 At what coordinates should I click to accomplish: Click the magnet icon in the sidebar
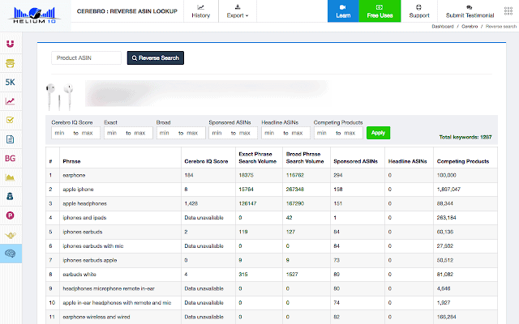(11, 44)
